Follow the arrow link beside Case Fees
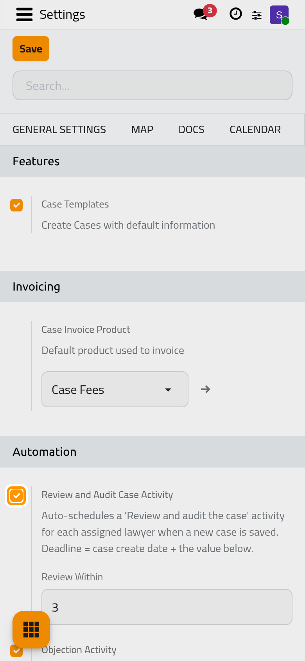This screenshot has width=305, height=661. pos(206,389)
